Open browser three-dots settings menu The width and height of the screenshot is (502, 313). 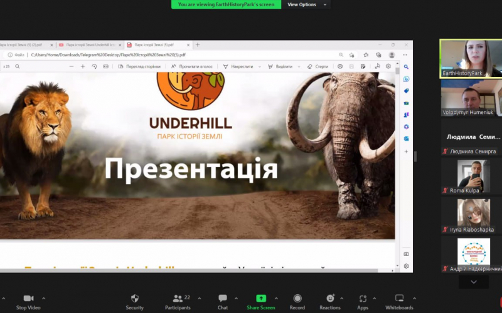[x=405, y=55]
